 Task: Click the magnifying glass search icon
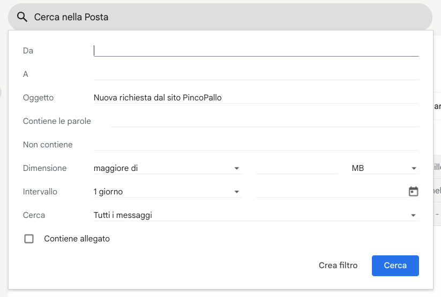[22, 17]
